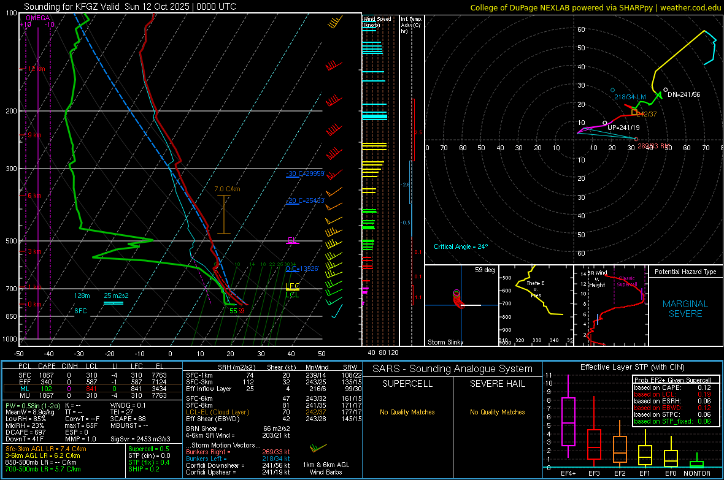Click the Corfidi Upshear vector line
The height and width of the screenshot is (480, 724).
238,471
